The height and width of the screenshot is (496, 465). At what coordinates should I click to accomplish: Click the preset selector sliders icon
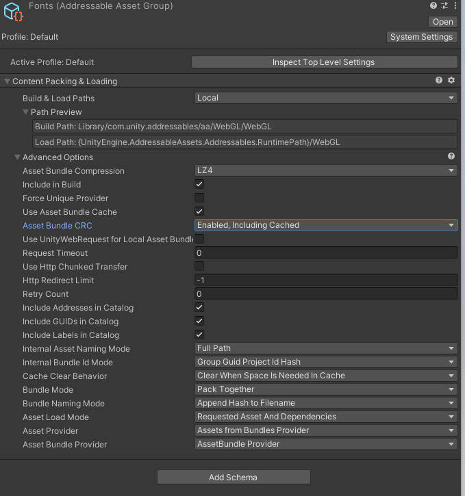tap(444, 6)
